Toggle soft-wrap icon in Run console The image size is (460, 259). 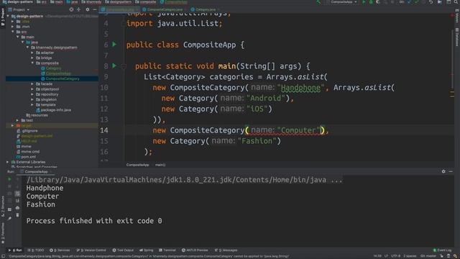point(17,194)
